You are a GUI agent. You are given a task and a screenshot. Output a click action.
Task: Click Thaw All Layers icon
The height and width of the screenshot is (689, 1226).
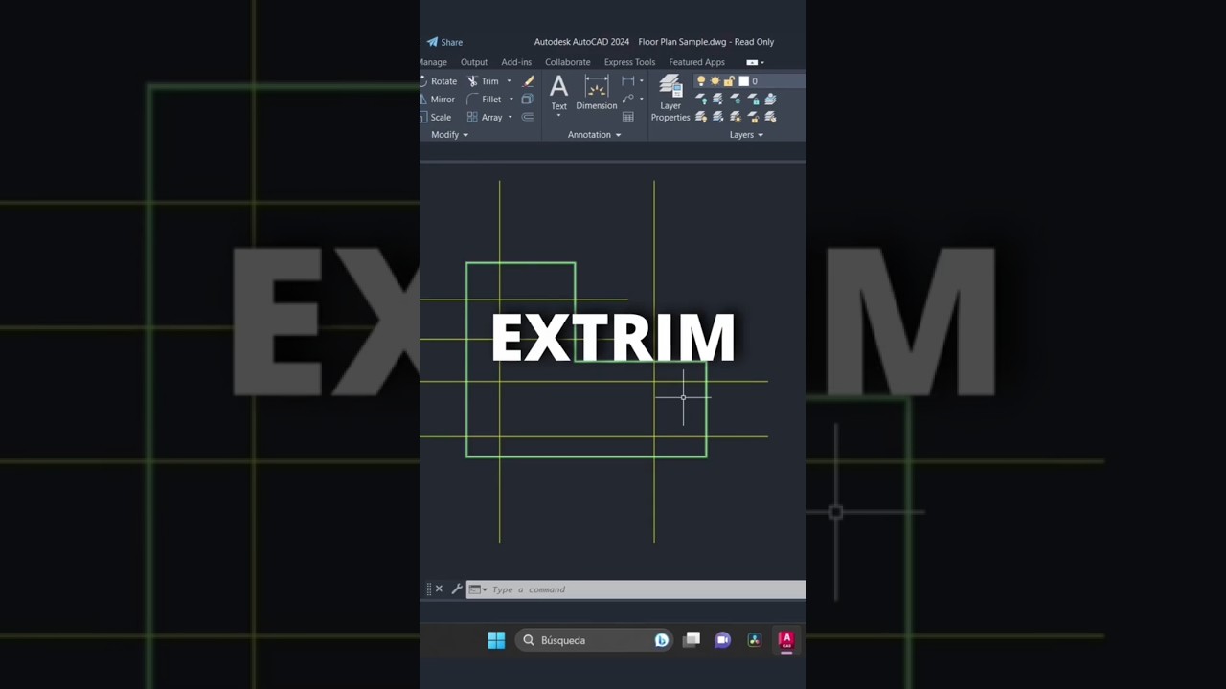click(736, 117)
